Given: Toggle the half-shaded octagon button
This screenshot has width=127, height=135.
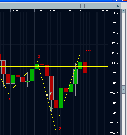Looking at the screenshot, I should [109, 6].
